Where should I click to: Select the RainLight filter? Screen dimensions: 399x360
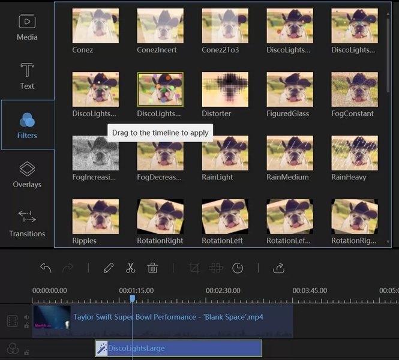[x=225, y=153]
